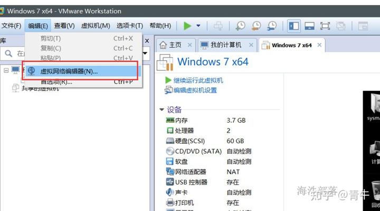Select the 60 GB disk value
The width and height of the screenshot is (380, 211).
[x=235, y=141]
